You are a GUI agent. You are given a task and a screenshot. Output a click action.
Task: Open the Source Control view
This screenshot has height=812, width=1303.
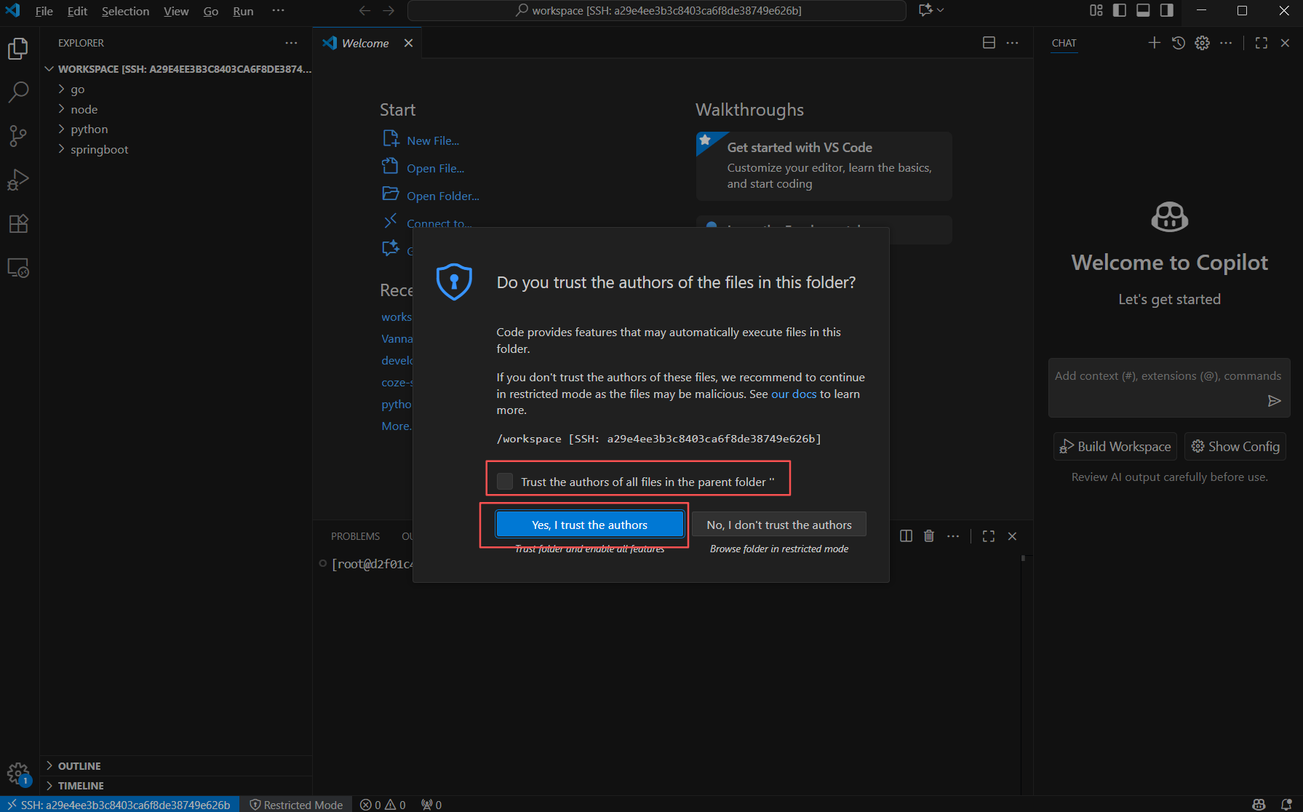[18, 135]
